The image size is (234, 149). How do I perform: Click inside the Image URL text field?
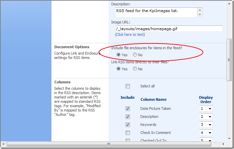(169, 29)
